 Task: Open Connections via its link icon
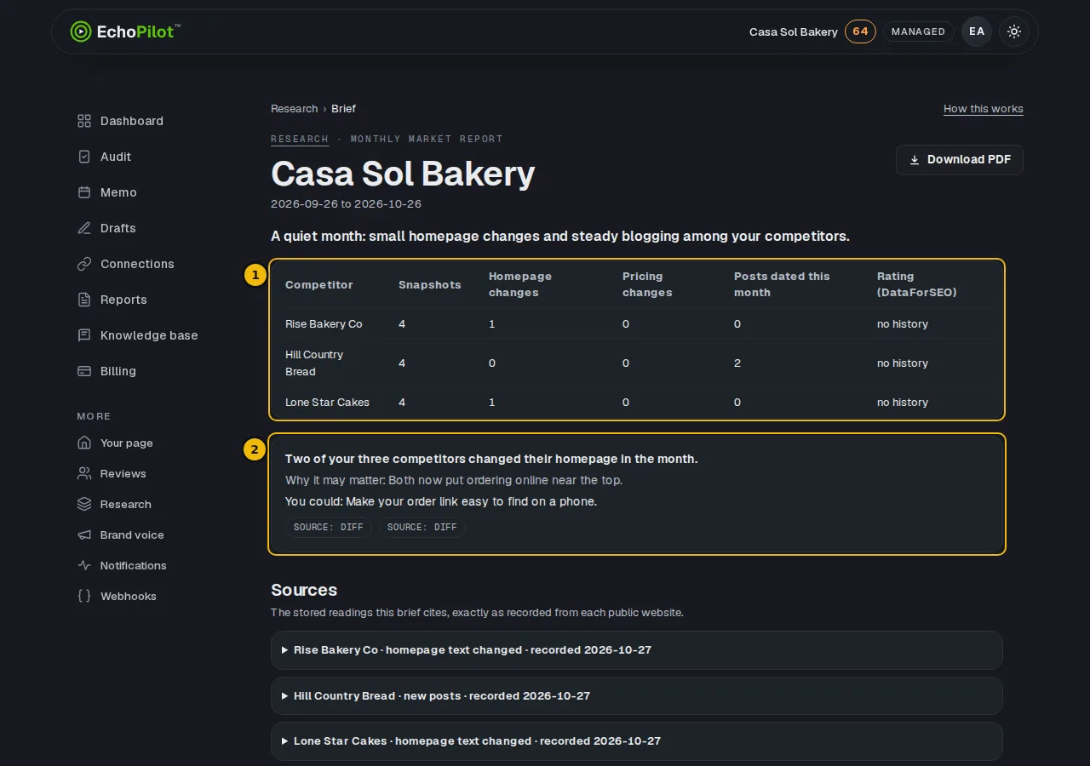(x=84, y=264)
